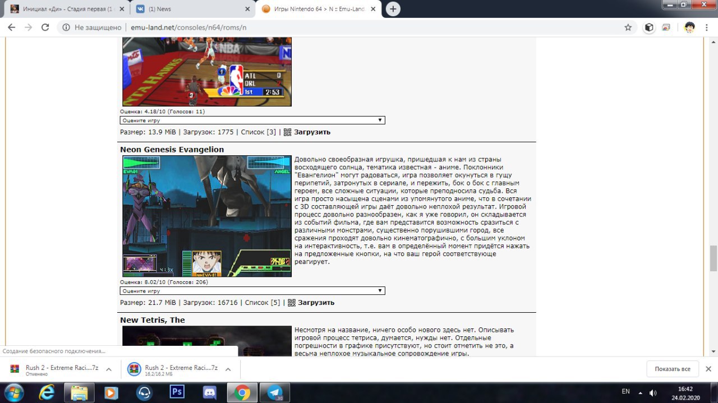The width and height of the screenshot is (718, 403).
Task: Switch to the VK "(1) News" tab
Action: click(192, 9)
